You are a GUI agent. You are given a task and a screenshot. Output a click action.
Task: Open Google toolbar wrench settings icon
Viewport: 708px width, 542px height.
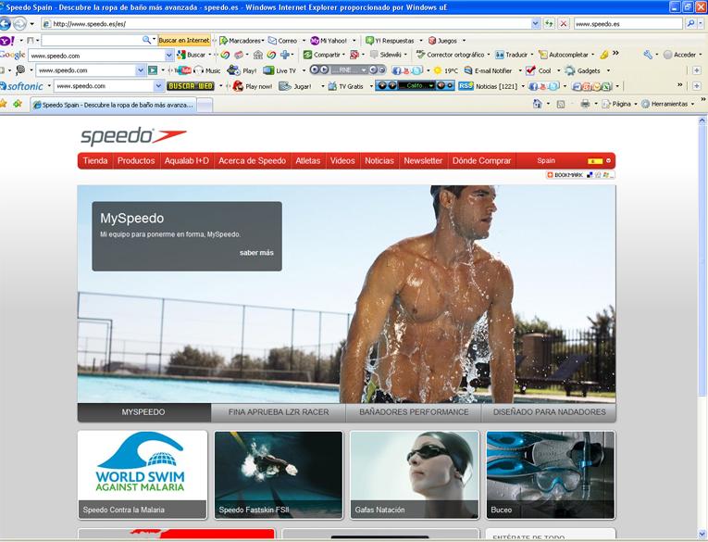pos(648,55)
